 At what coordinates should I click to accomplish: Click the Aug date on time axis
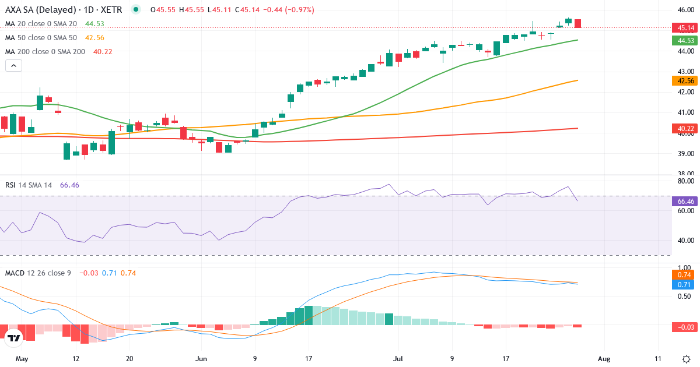[604, 358]
